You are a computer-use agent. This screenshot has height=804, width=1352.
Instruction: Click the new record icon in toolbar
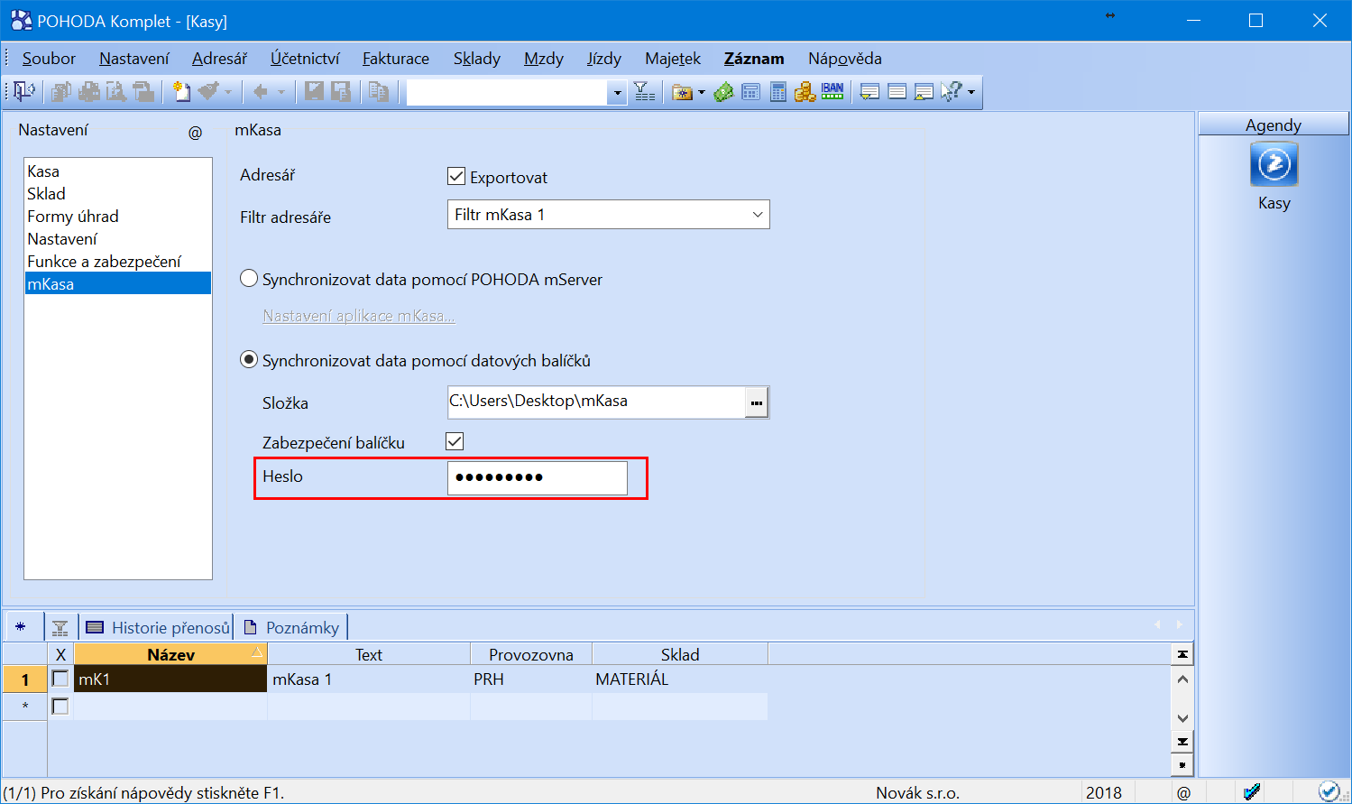pyautogui.click(x=181, y=91)
